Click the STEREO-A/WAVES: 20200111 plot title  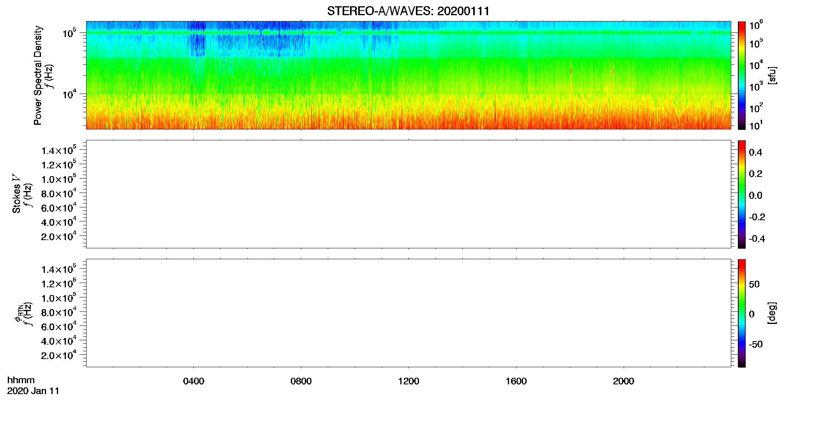tap(408, 11)
